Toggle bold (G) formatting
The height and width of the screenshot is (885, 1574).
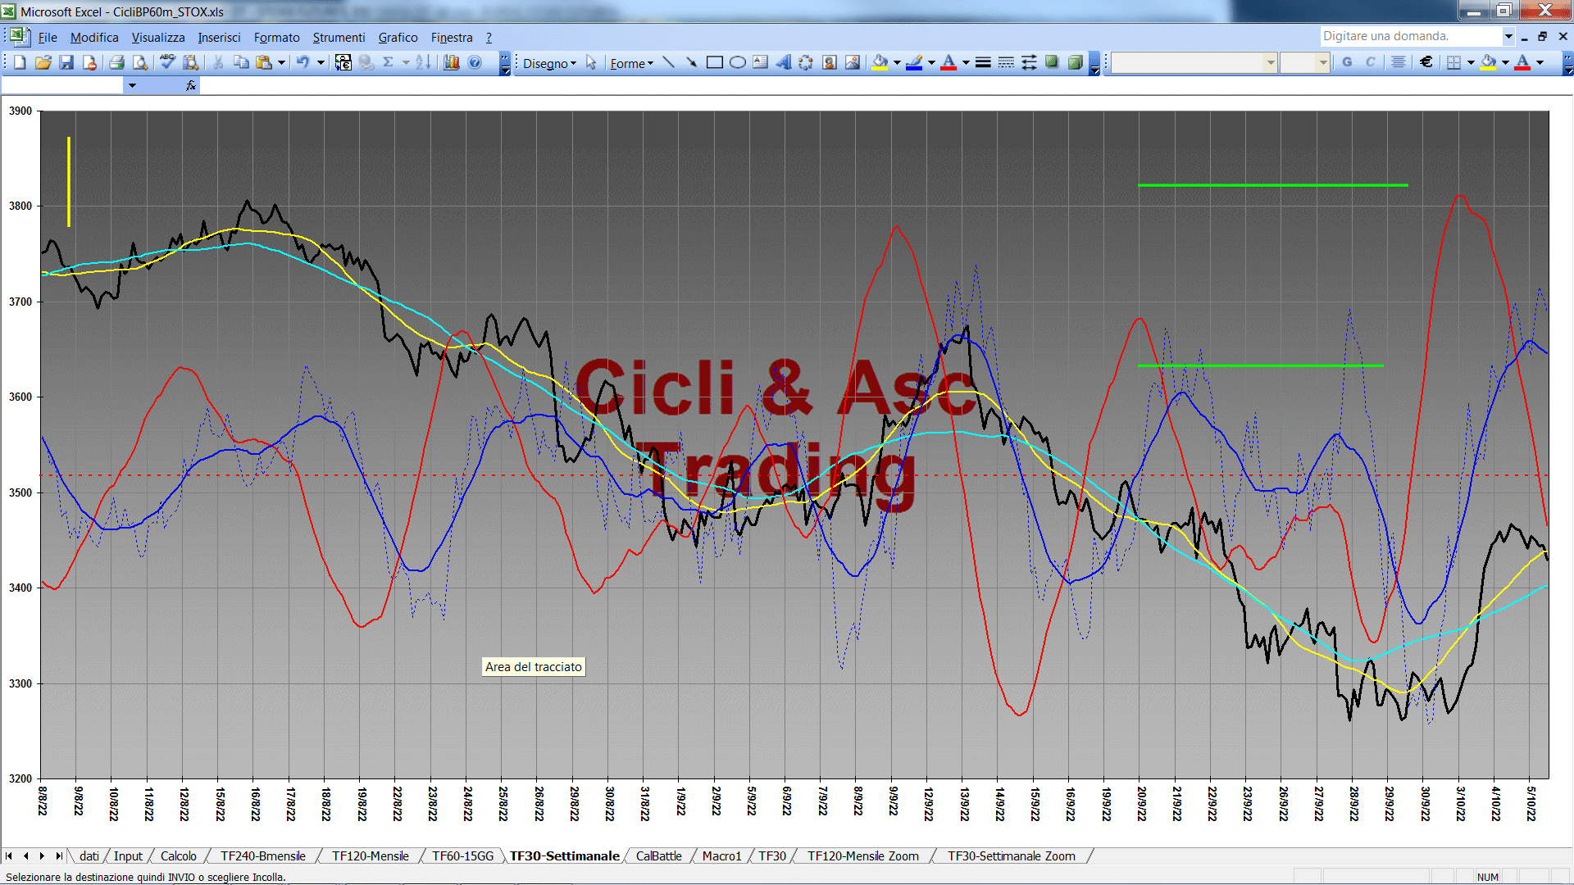(x=1347, y=62)
